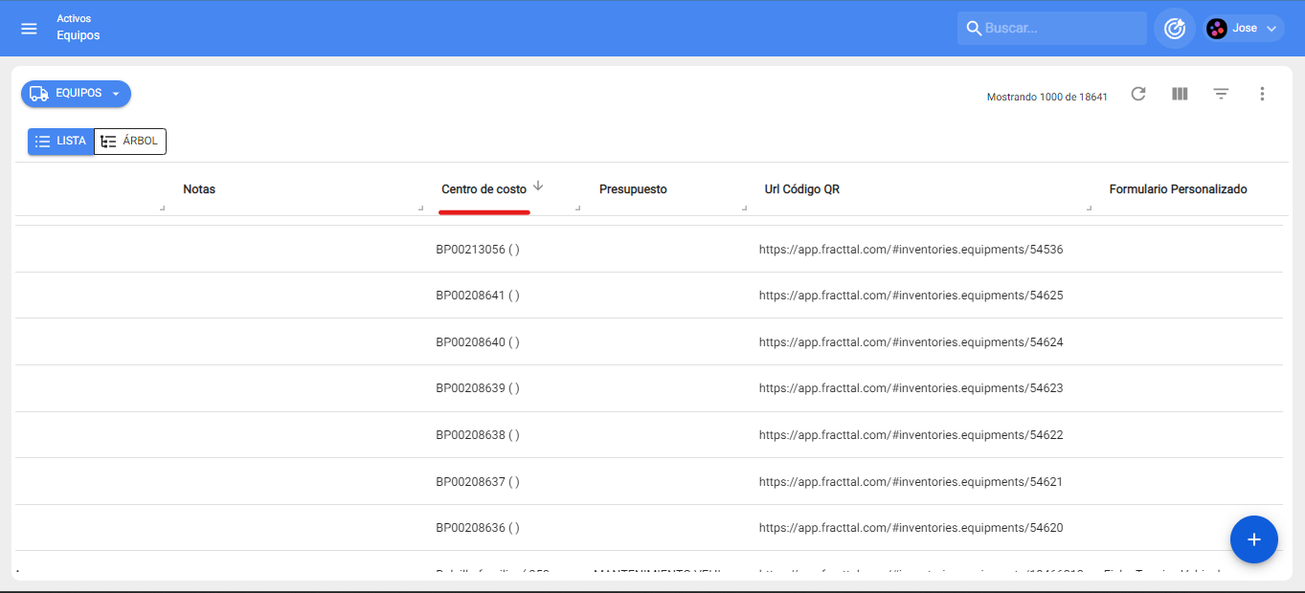Screen dimensions: 1305x593
Task: Switch to LISTA view
Action: [x=61, y=142]
